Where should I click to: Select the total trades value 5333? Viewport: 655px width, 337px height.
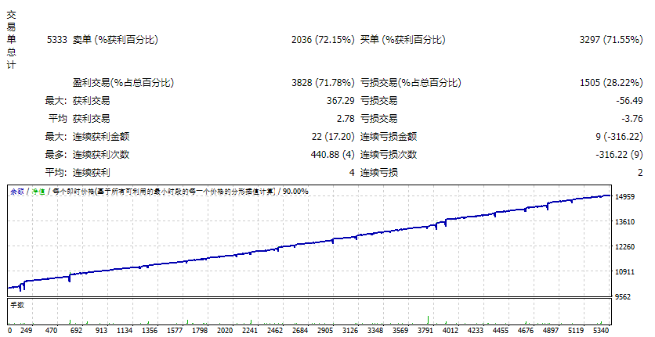[57, 40]
